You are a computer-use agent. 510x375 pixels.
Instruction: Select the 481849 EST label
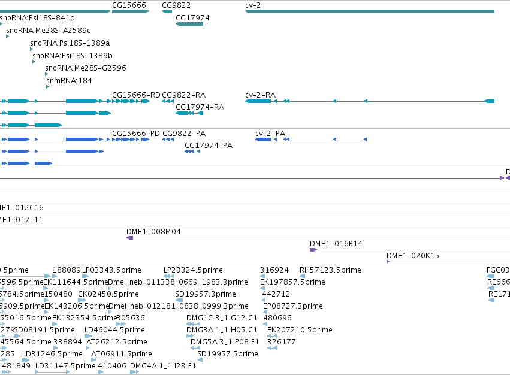coord(16,366)
